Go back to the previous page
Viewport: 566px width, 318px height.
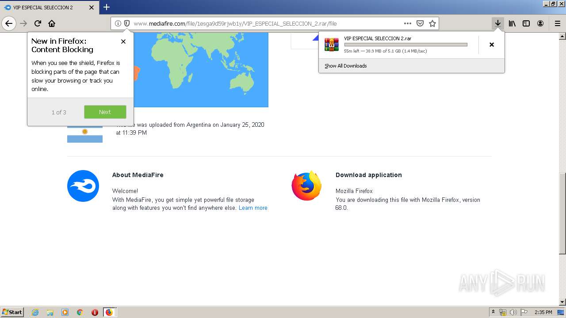9,23
